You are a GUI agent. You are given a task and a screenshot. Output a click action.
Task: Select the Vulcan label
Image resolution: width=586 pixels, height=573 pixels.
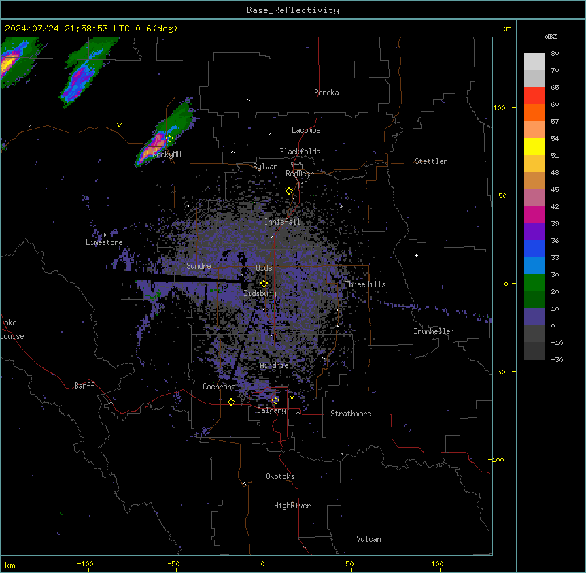(x=369, y=539)
